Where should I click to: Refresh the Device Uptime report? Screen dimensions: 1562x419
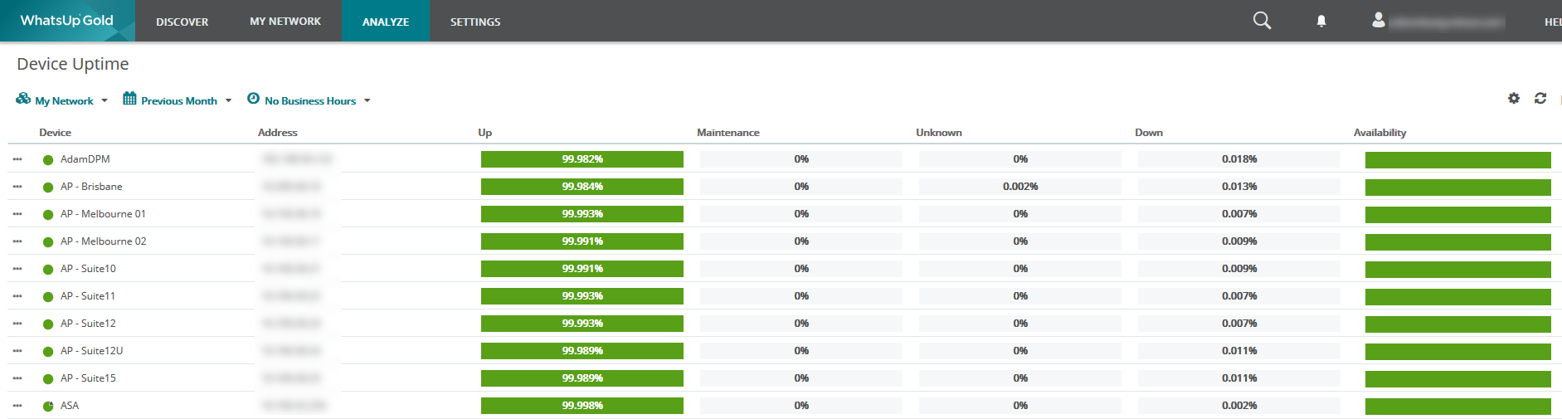1540,99
